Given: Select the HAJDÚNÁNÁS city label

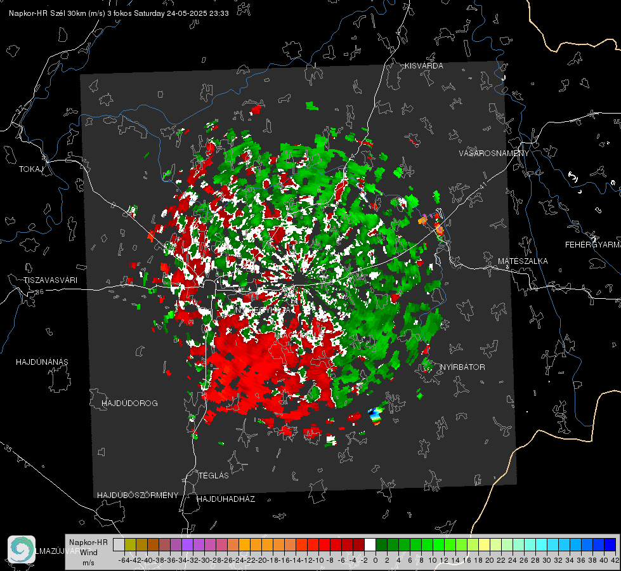Looking at the screenshot, I should click(x=42, y=362).
